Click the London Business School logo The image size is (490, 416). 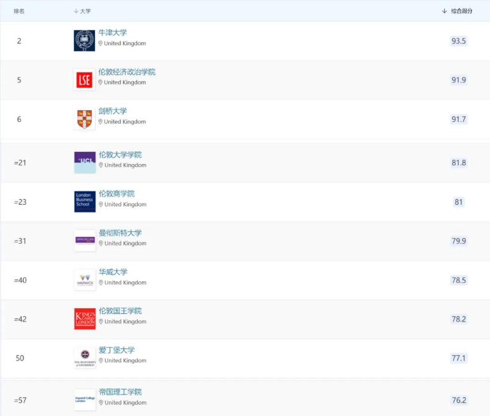tap(85, 202)
